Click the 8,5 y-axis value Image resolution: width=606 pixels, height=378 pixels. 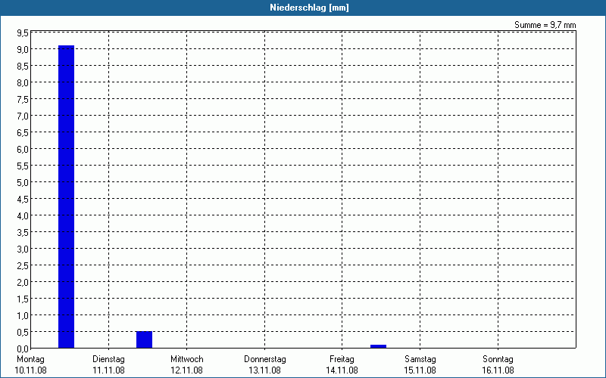(23, 67)
